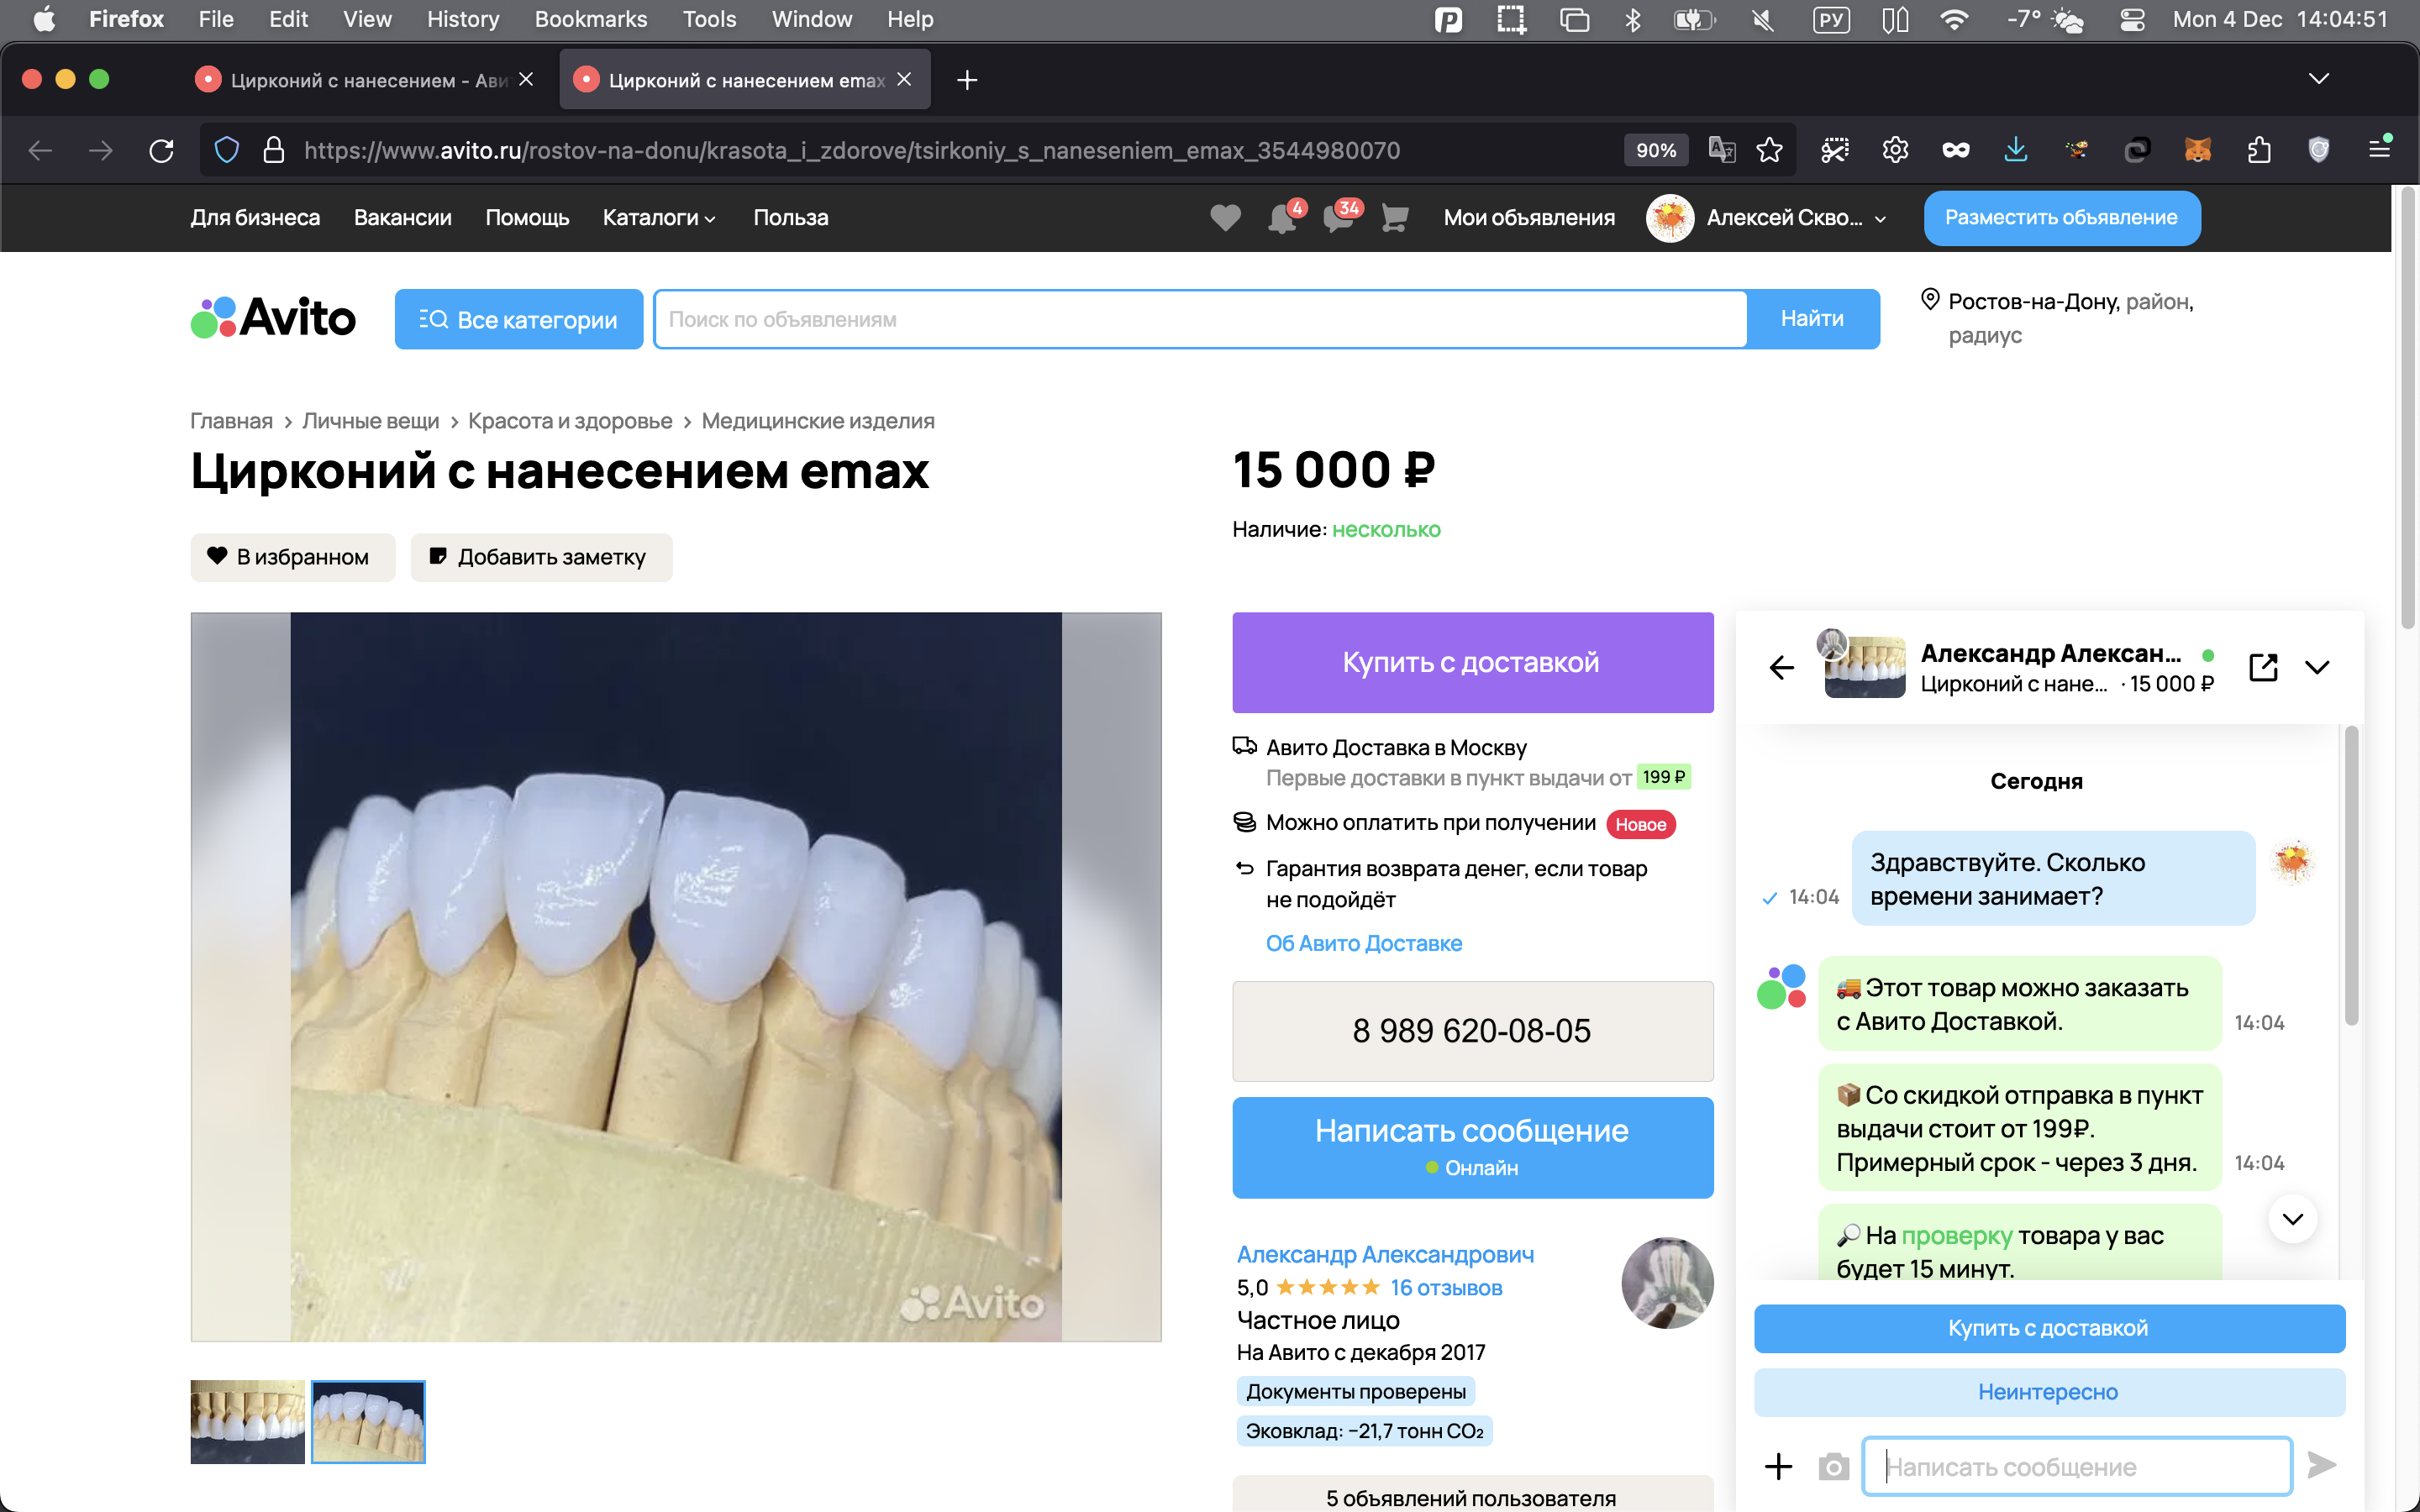Screen dimensions: 2420x1512
Task: Click the plus attachment icon in chat
Action: click(x=1778, y=1467)
